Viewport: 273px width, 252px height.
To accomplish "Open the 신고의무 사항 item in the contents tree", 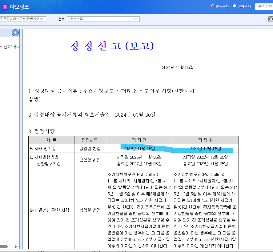I will click(10, 47).
